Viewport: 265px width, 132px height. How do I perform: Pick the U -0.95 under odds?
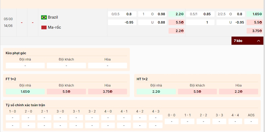(x=231, y=22)
